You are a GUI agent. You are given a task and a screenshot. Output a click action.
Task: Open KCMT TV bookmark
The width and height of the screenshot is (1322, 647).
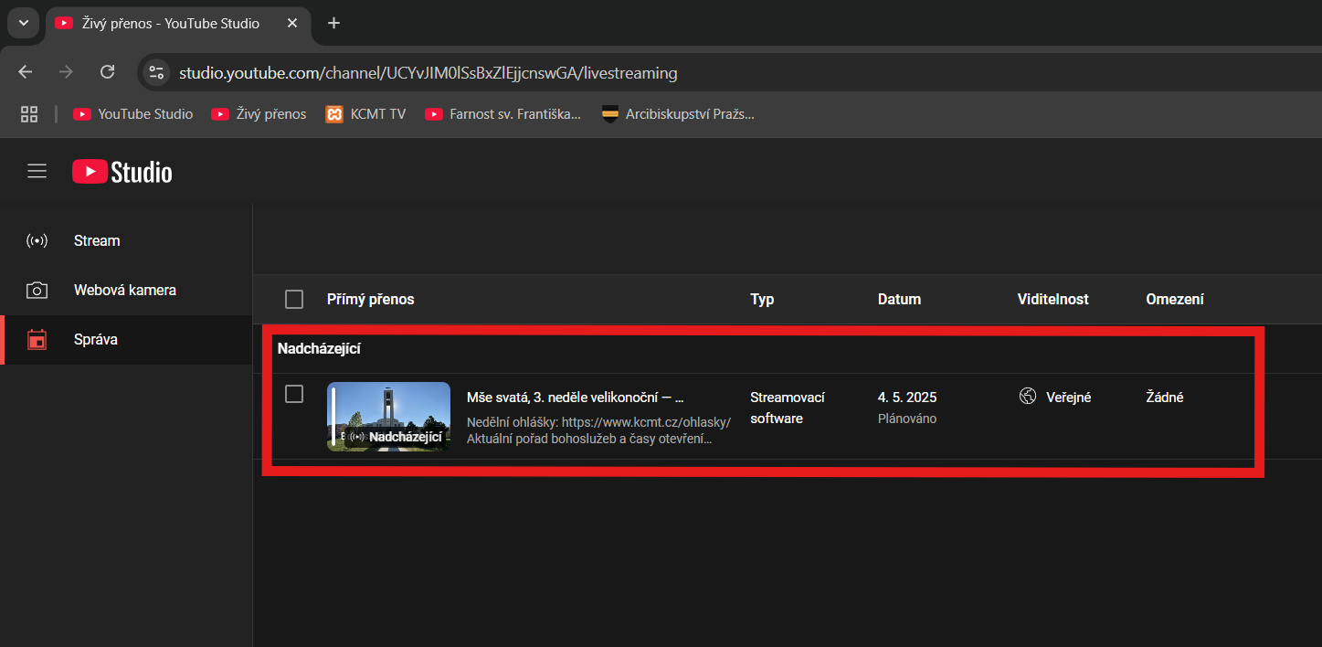pyautogui.click(x=365, y=114)
